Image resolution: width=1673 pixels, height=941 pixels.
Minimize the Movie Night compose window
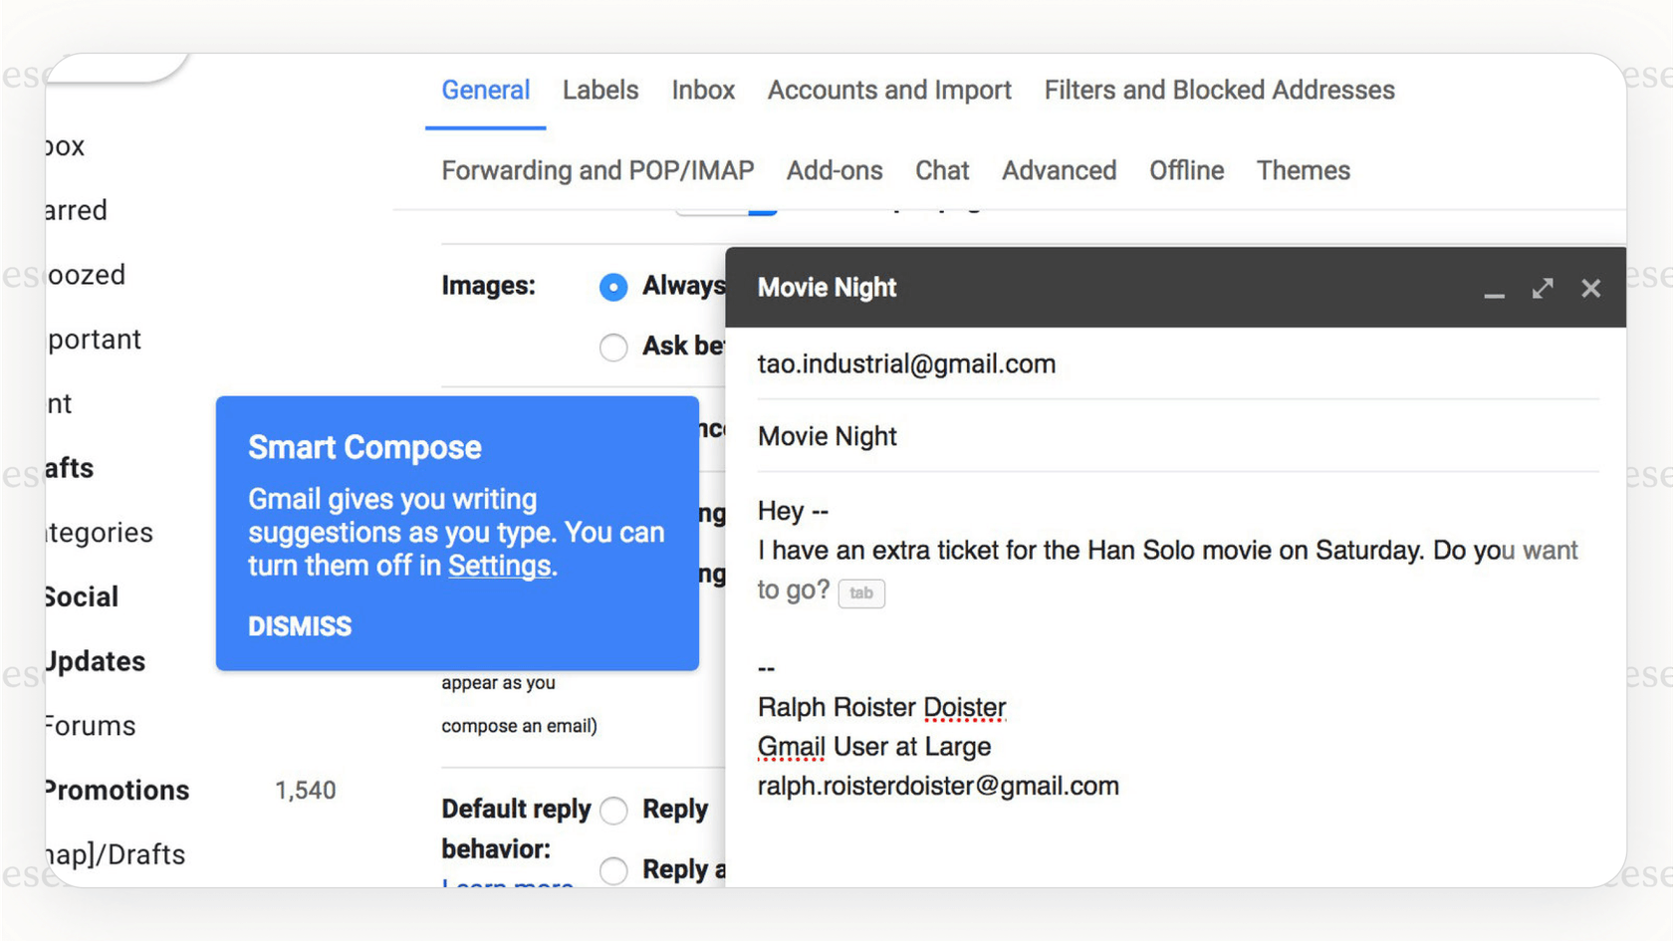click(x=1494, y=290)
